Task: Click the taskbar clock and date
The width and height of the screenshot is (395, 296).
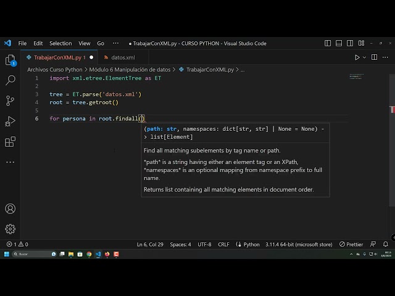Action: click(386, 254)
